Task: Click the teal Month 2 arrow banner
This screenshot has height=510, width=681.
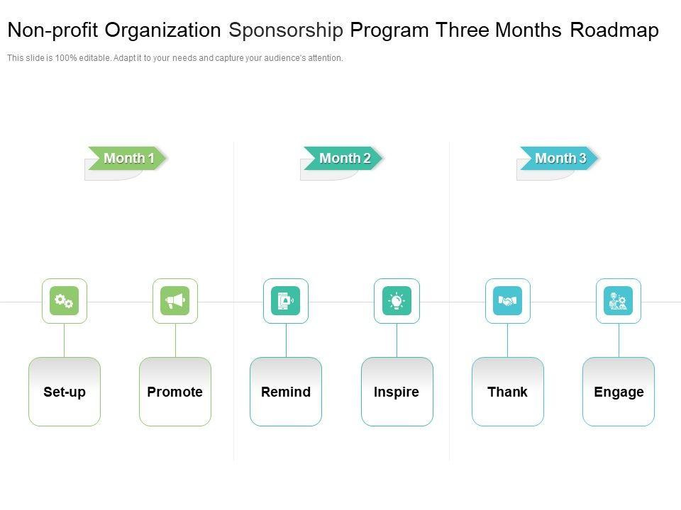Action: pyautogui.click(x=344, y=158)
